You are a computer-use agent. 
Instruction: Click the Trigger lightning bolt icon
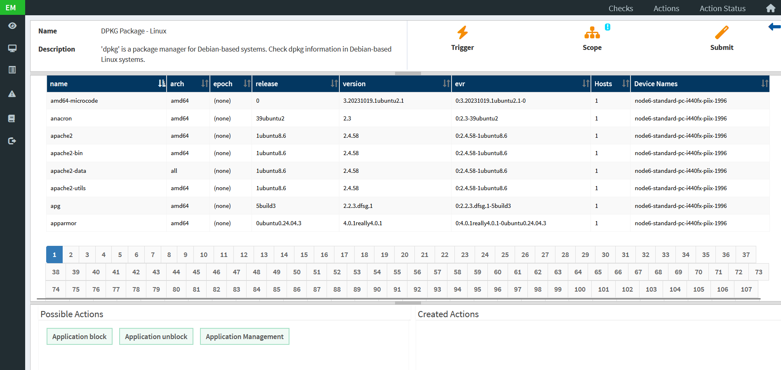(463, 32)
